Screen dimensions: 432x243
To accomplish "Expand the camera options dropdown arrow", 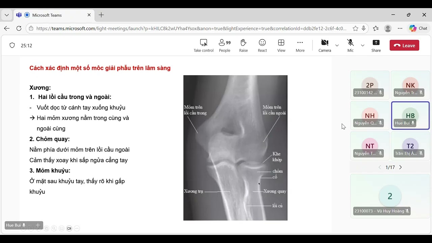I will point(337,45).
